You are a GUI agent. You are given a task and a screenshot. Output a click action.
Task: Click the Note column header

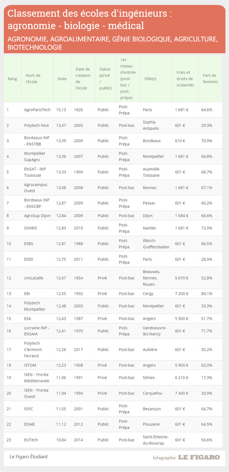coord(62,79)
